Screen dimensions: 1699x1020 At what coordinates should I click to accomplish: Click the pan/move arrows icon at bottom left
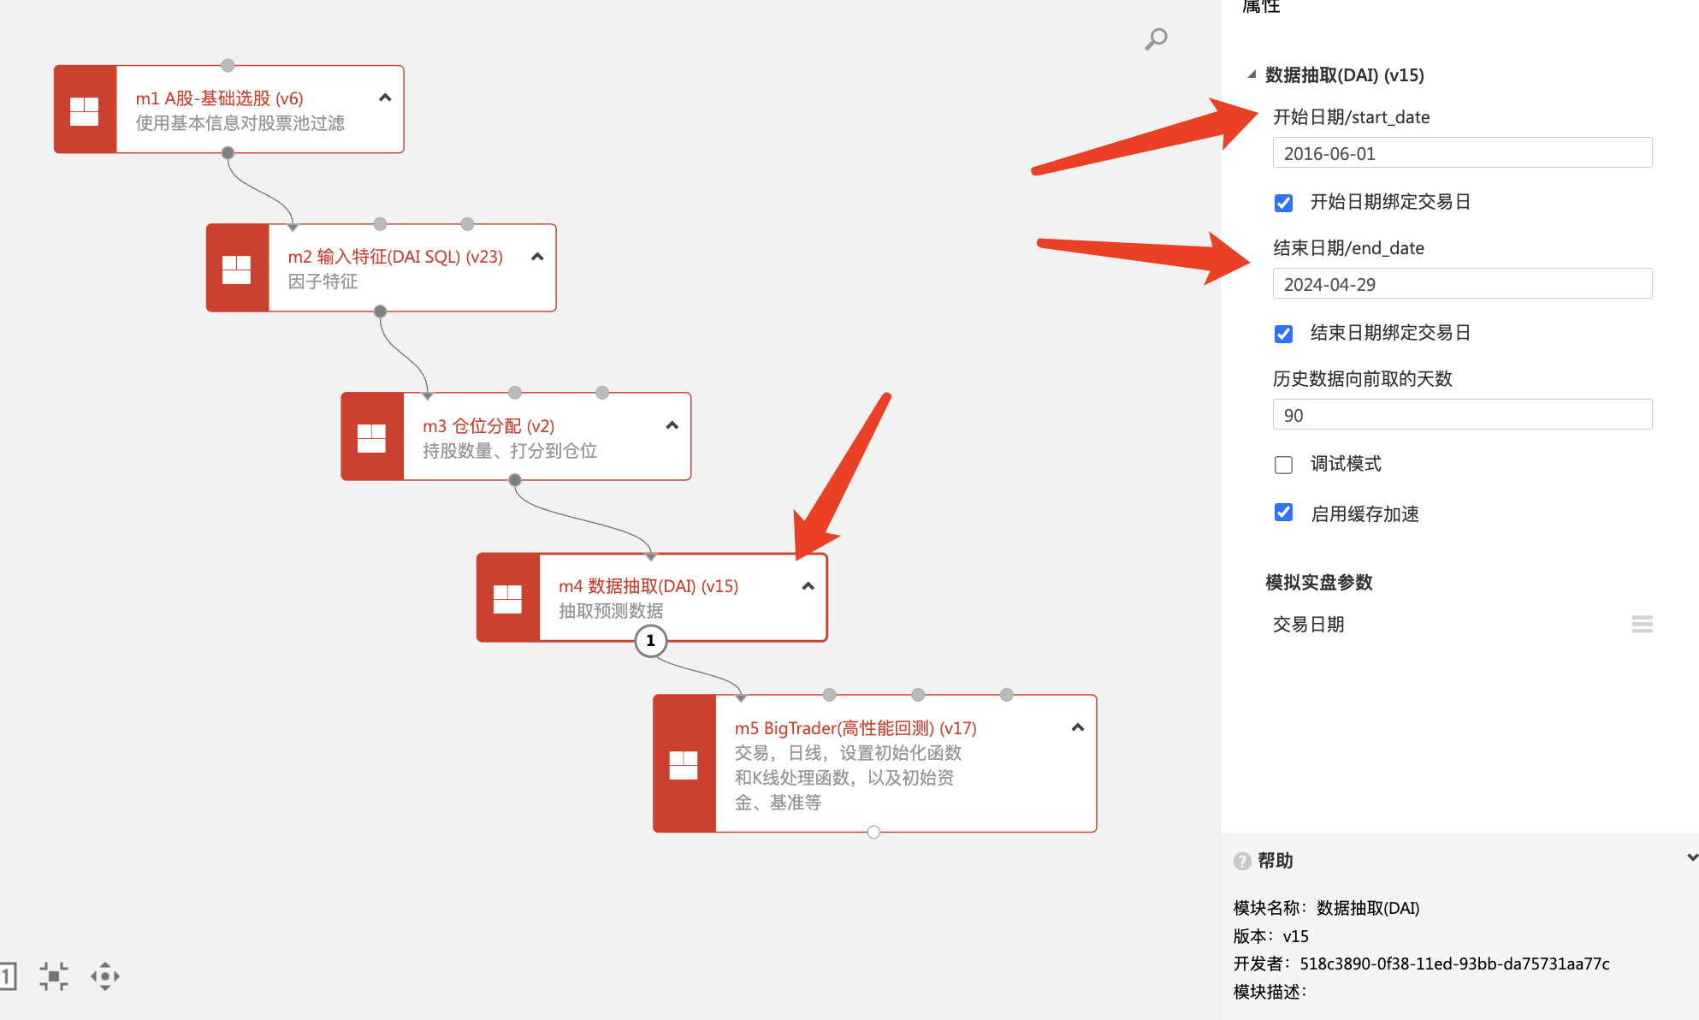105,976
